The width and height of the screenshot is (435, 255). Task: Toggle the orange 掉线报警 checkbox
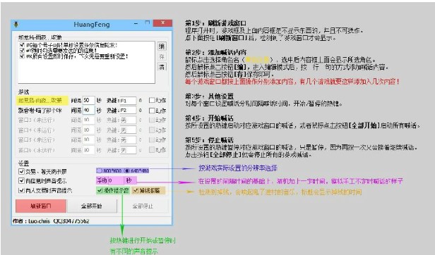(x=136, y=190)
